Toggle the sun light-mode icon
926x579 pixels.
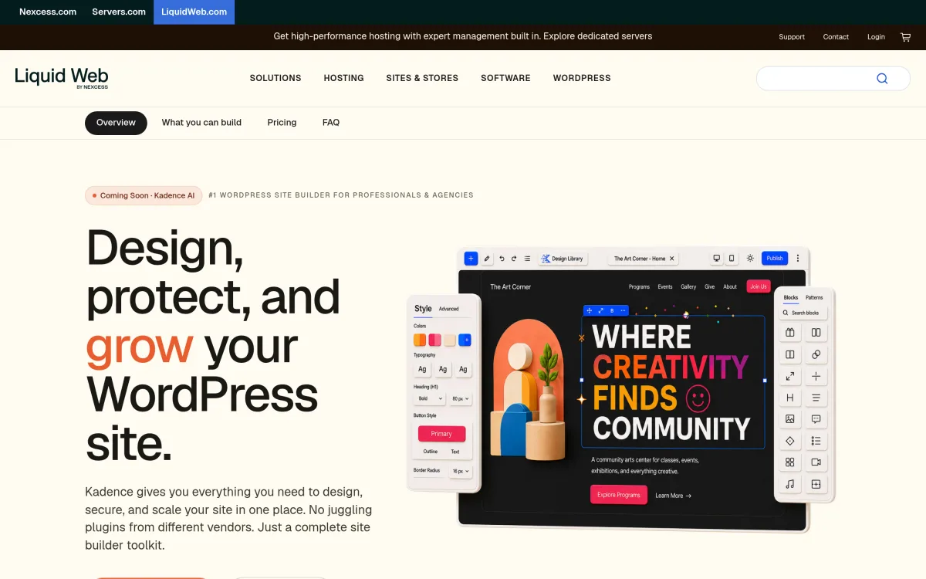tap(750, 259)
